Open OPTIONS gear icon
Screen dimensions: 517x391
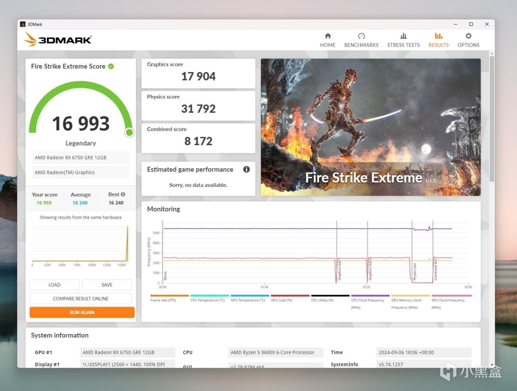468,36
